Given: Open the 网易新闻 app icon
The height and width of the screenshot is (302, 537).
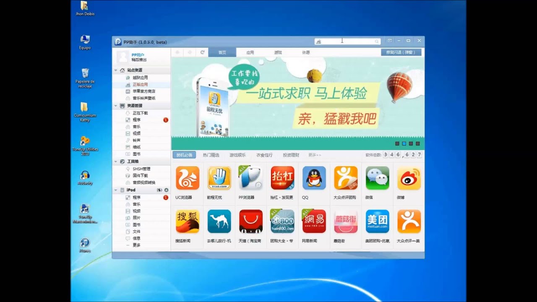Looking at the screenshot, I should pos(314,221).
